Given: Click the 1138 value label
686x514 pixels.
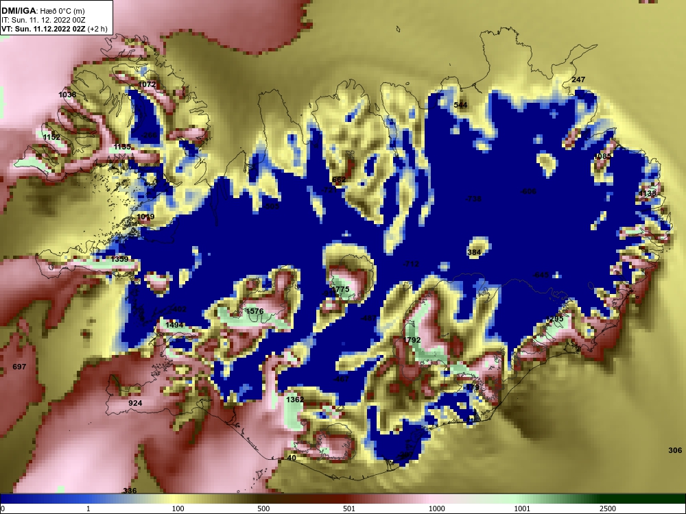Looking at the screenshot, I should click(x=648, y=194).
